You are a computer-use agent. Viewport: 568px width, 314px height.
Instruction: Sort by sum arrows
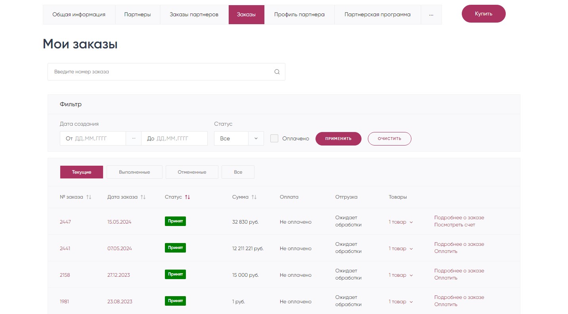254,197
